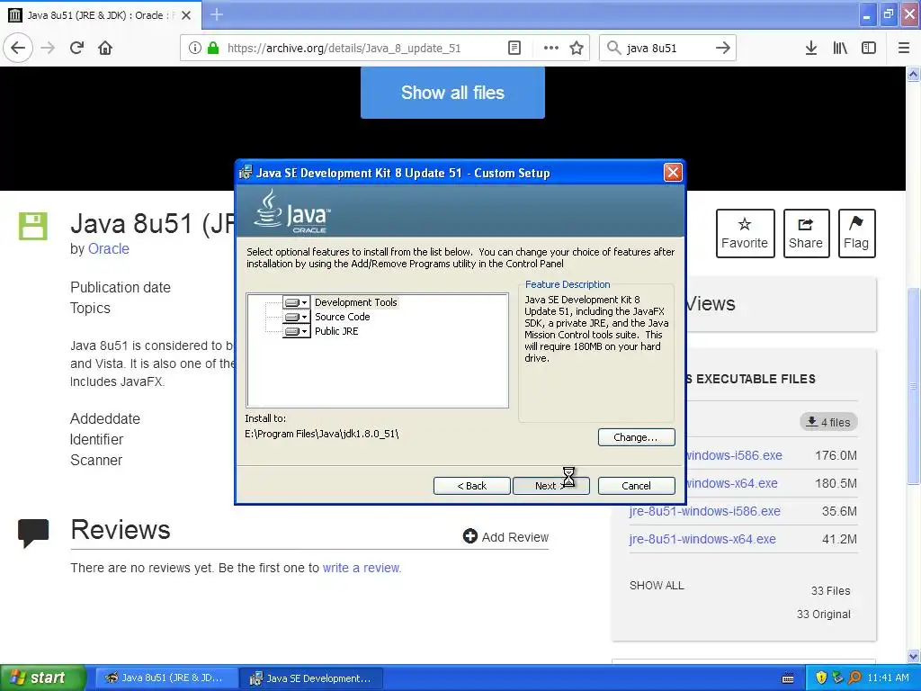Image resolution: width=921 pixels, height=691 pixels.
Task: Close the Custom Setup dialog
Action: [673, 172]
